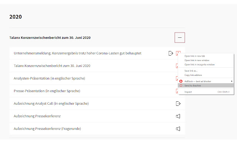
Task: Click the 2020 year heading
Action: pos(16,17)
